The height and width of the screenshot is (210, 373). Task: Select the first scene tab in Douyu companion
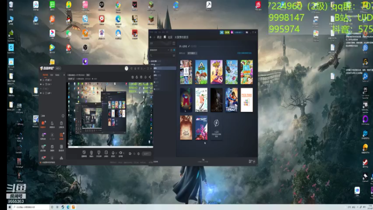coord(45,75)
